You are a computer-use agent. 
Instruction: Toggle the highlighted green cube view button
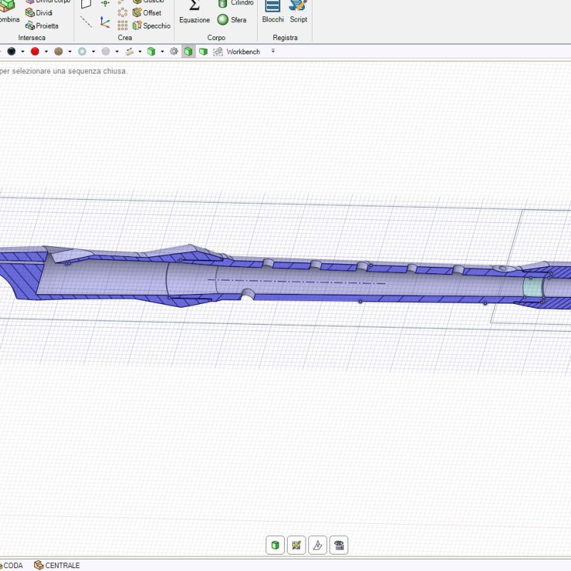(x=188, y=51)
